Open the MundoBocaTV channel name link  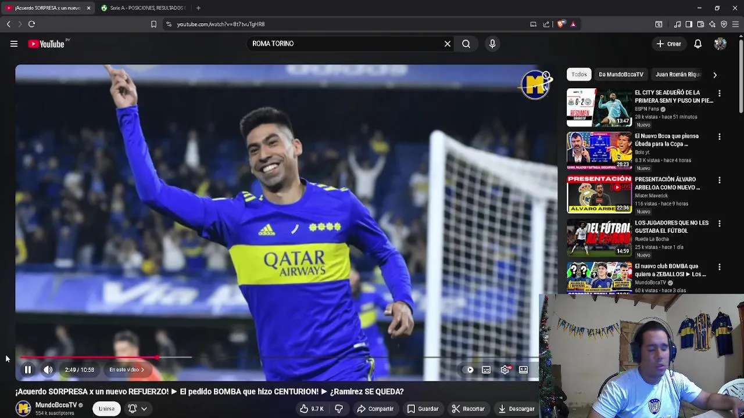point(56,405)
